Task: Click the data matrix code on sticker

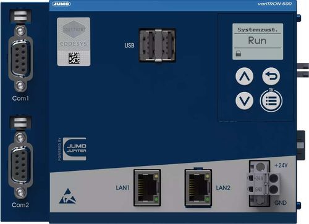Action: (74, 58)
